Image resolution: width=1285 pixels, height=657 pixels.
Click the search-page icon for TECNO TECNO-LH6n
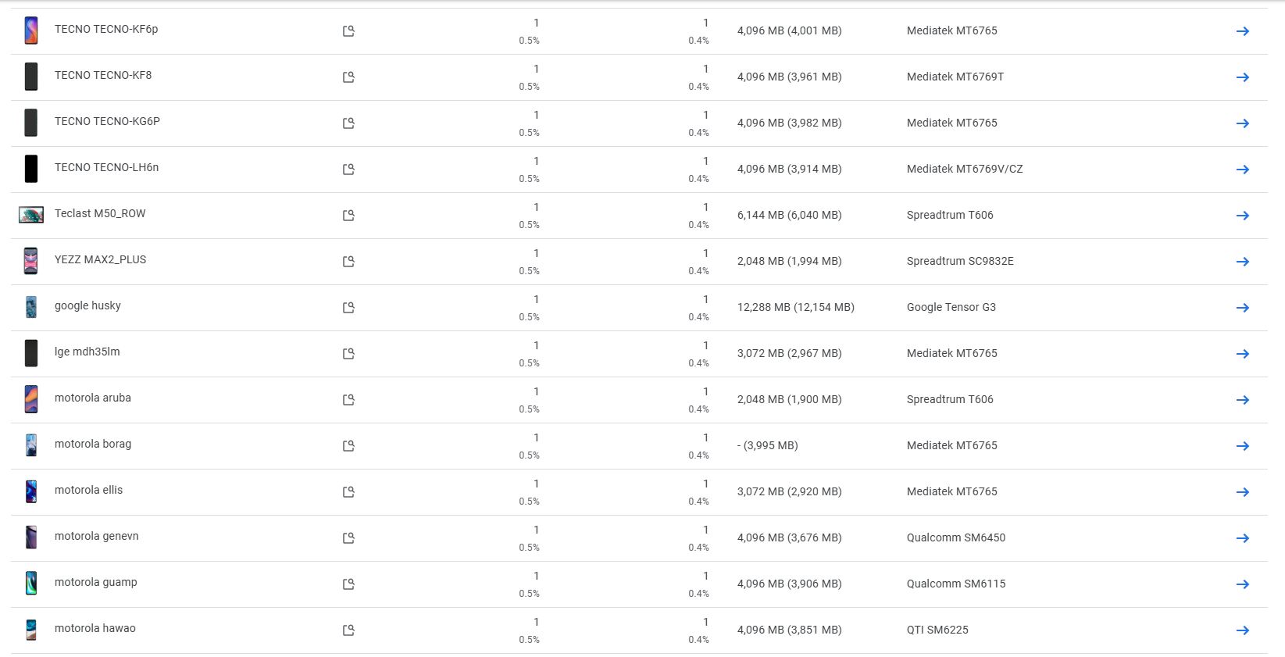tap(348, 170)
